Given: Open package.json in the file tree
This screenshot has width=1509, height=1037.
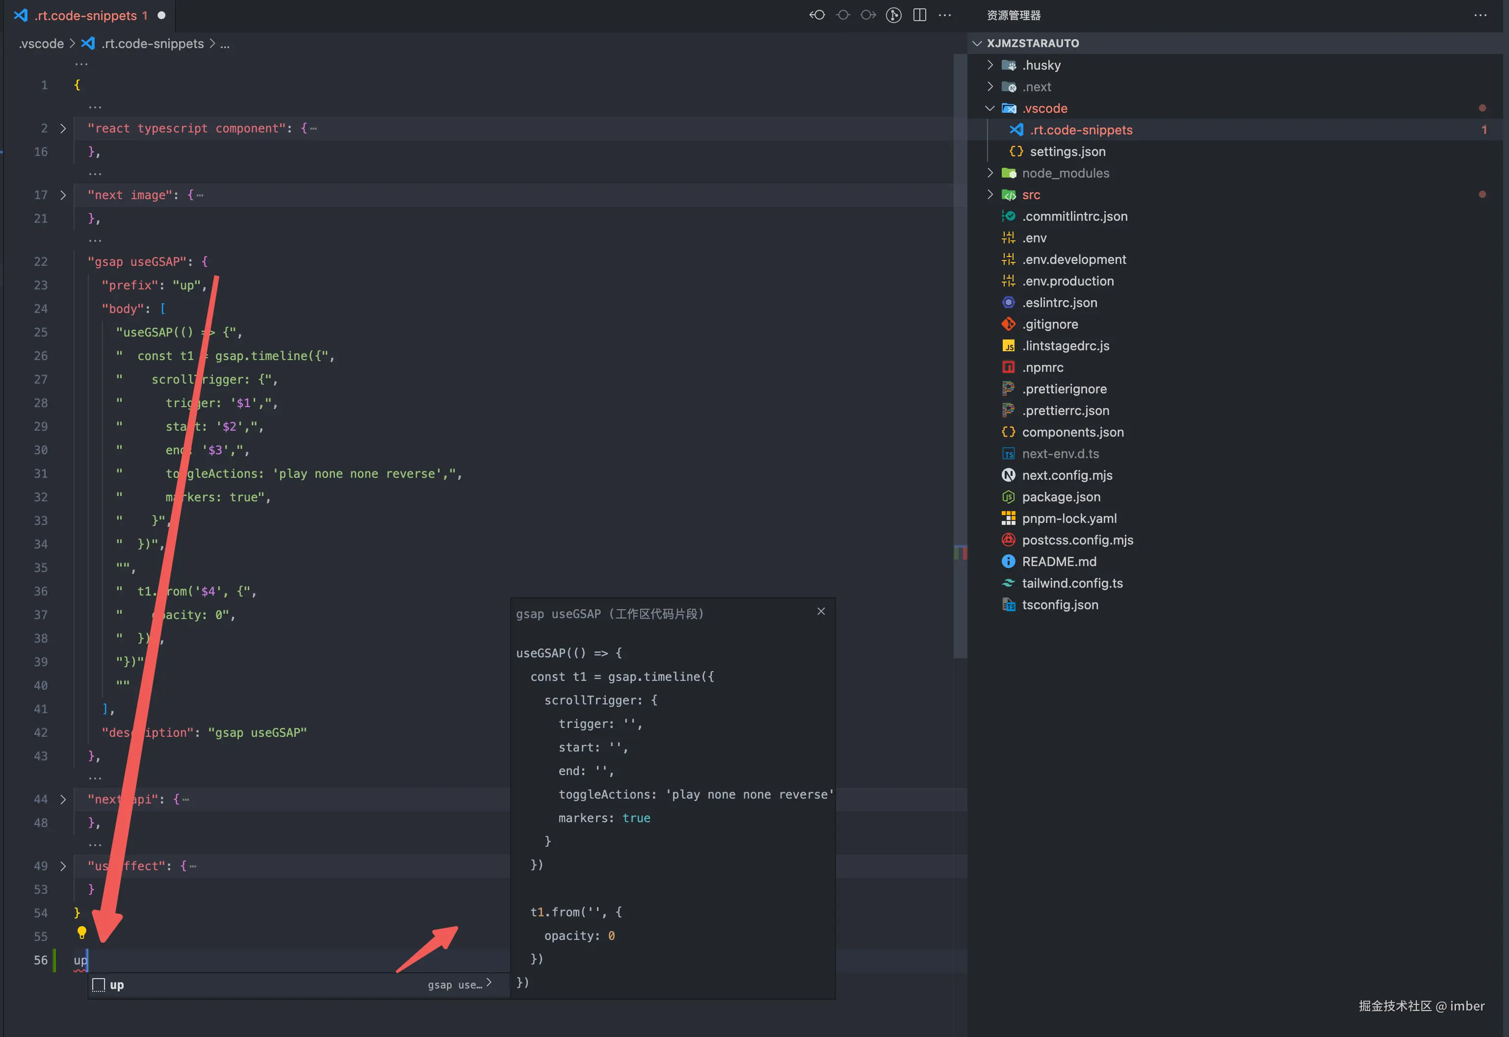Looking at the screenshot, I should coord(1061,497).
